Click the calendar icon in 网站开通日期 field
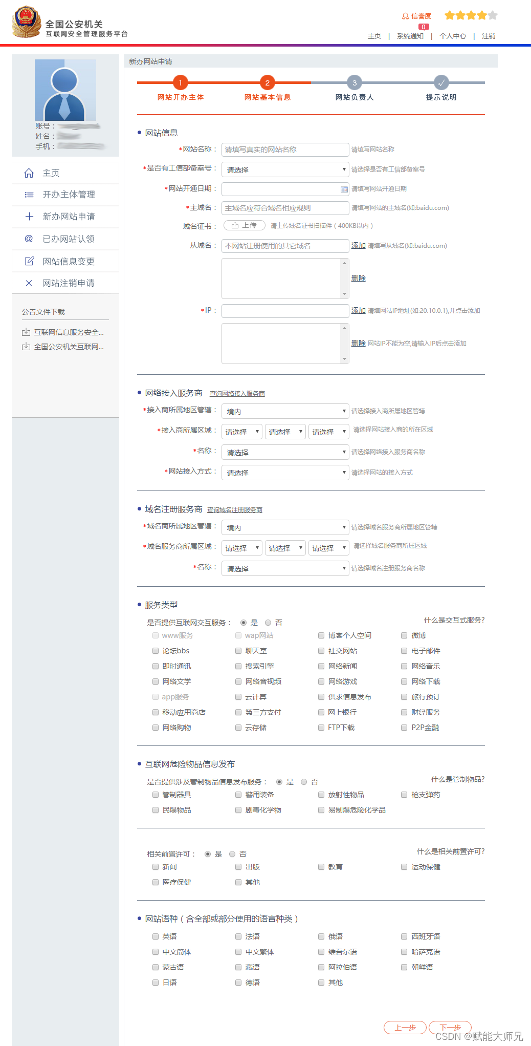 click(x=344, y=189)
